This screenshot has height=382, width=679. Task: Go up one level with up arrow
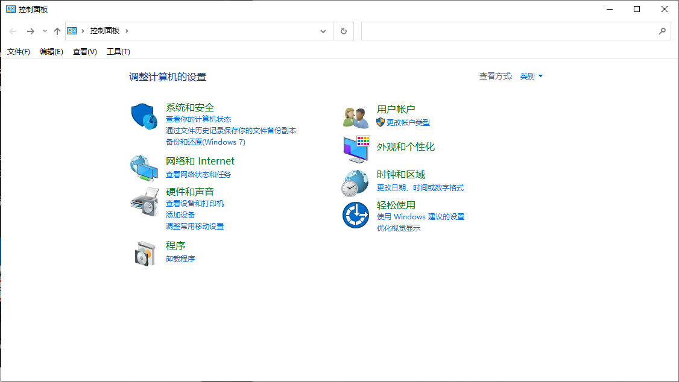click(x=57, y=31)
